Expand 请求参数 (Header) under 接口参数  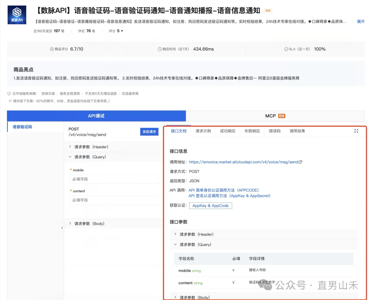point(263,234)
